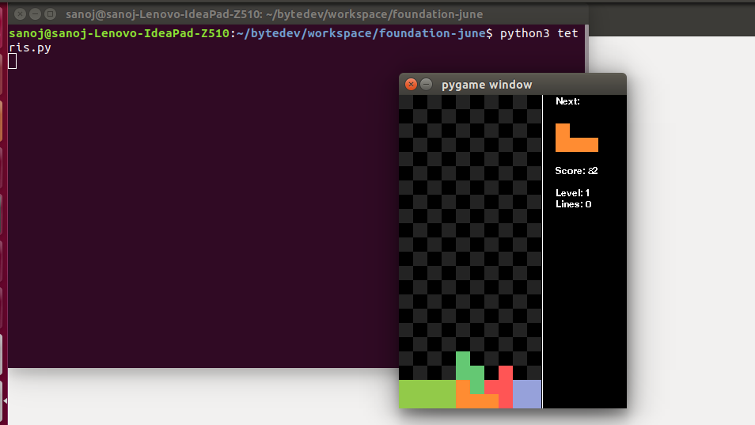Click the lavender blue square block

tap(527, 394)
